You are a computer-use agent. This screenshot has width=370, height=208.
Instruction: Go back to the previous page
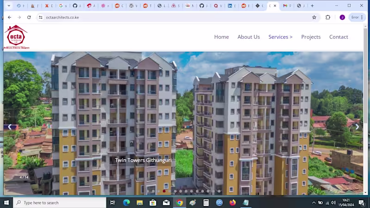pyautogui.click(x=9, y=17)
